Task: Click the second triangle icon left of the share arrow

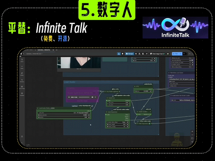Action: pyautogui.click(x=143, y=54)
